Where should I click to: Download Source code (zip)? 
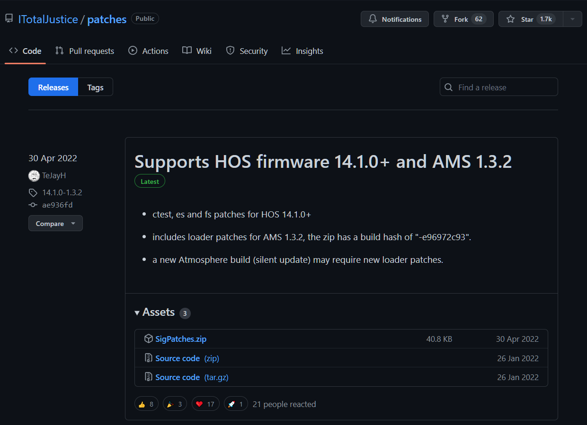(187, 358)
